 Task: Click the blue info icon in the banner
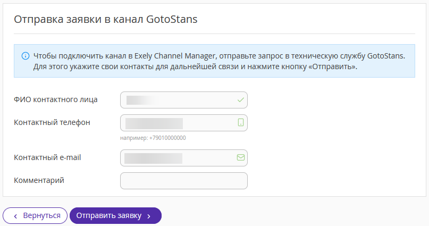pos(26,56)
